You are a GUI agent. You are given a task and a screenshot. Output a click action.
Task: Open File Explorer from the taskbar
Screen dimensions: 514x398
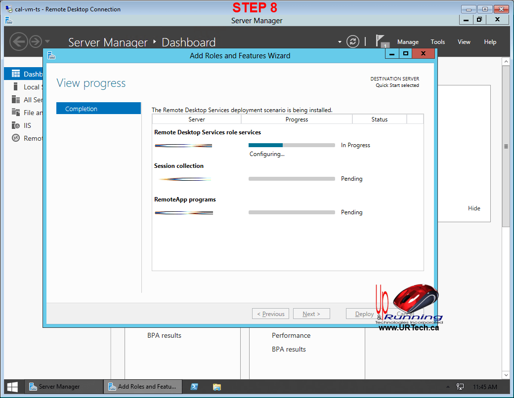[x=216, y=387]
